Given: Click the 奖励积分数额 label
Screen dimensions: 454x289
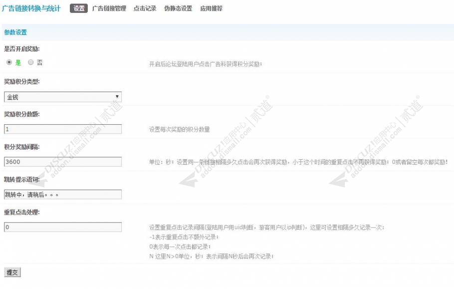Looking at the screenshot, I should click(x=22, y=114).
